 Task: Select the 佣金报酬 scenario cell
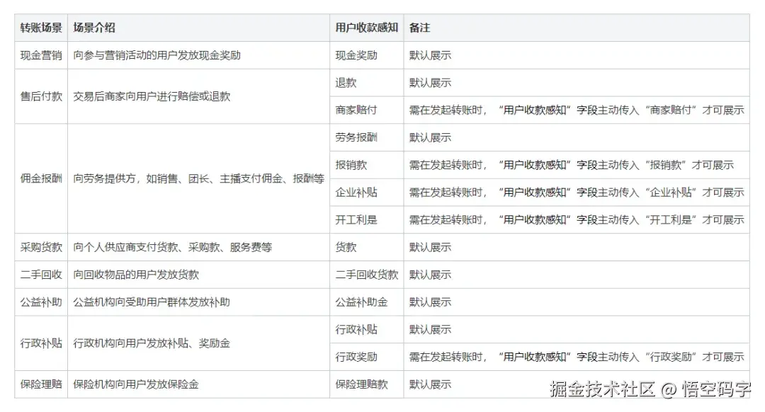[x=40, y=178]
